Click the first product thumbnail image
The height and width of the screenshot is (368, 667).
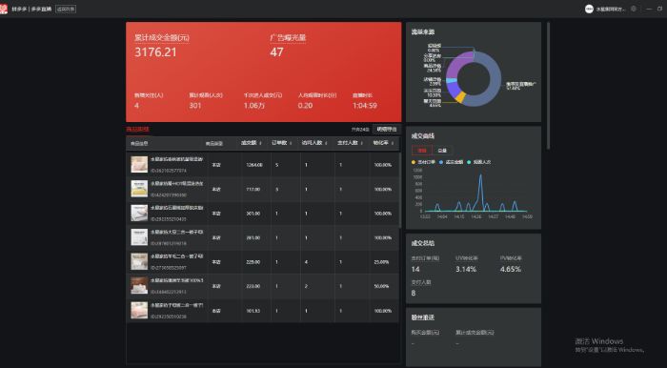point(139,164)
